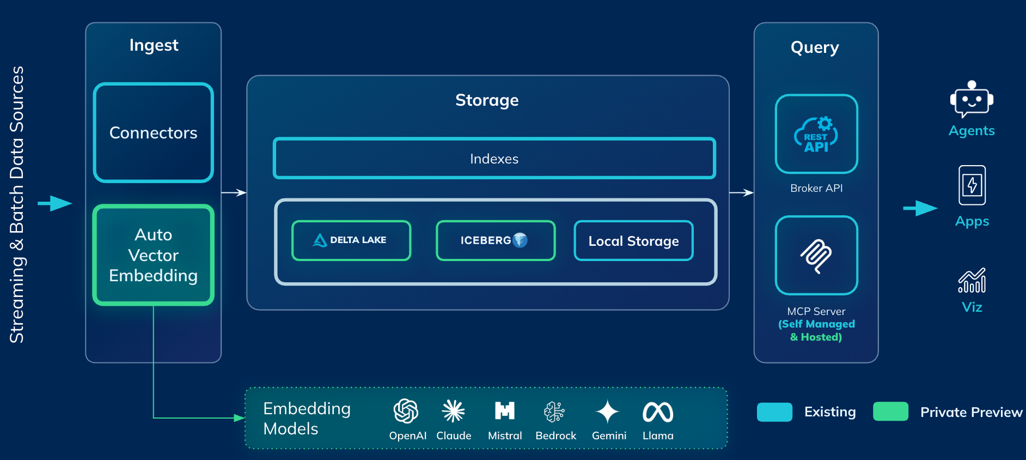The image size is (1026, 460).
Task: Click the Agents robot icon
Action: point(972,99)
